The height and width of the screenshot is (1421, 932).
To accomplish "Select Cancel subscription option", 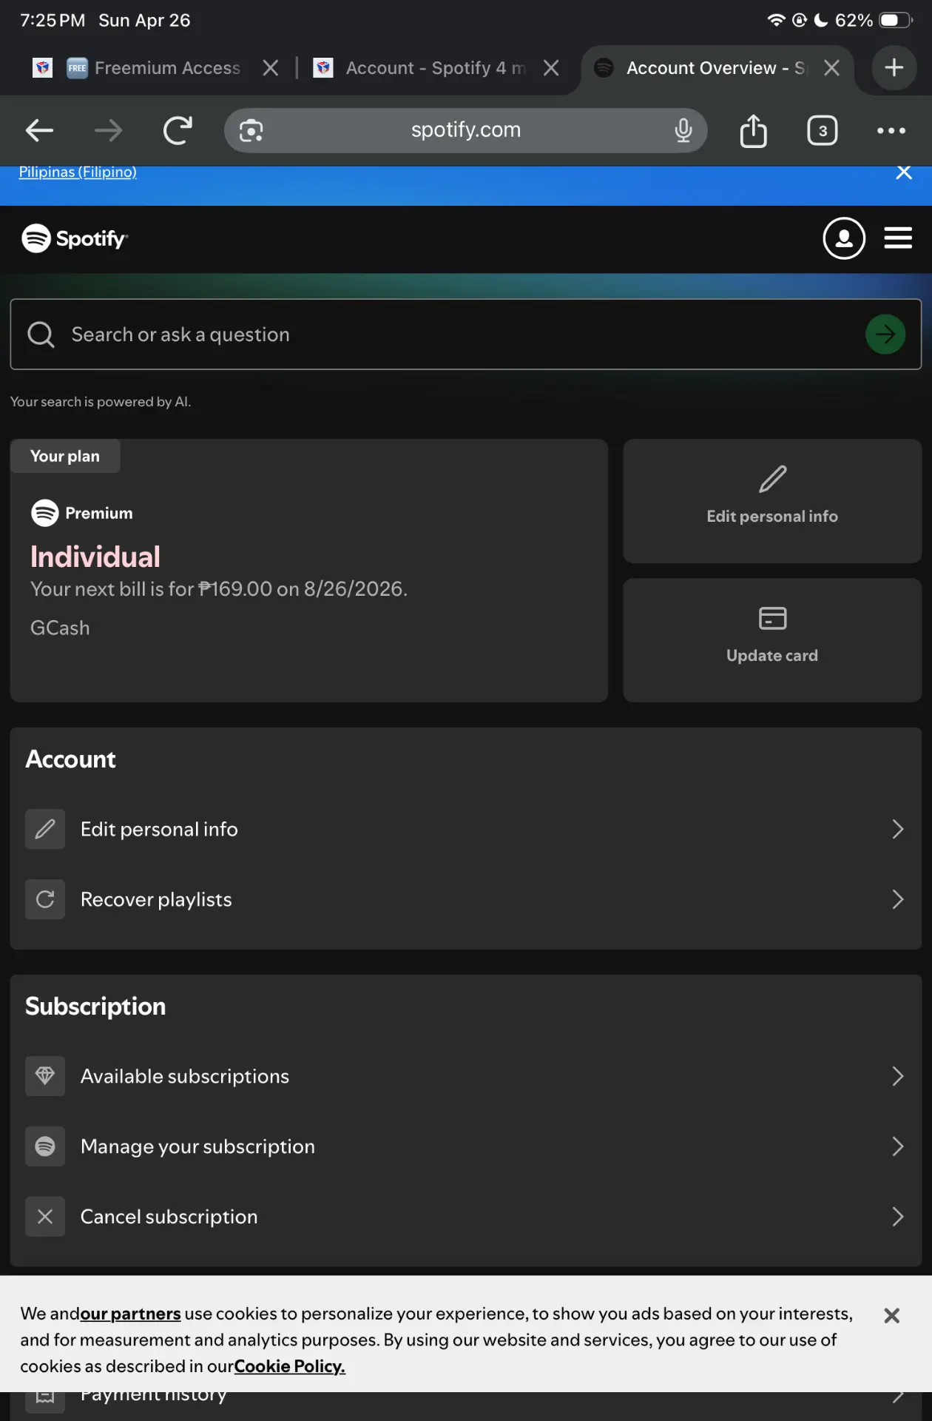I will coord(466,1217).
